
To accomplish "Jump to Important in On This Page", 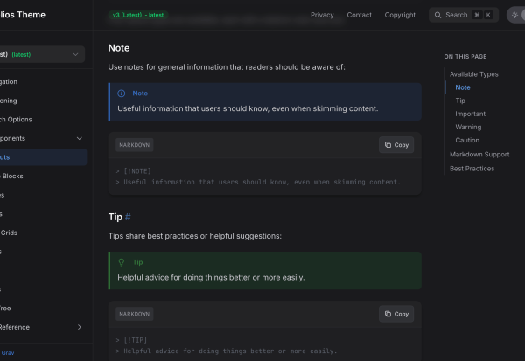I will [471, 114].
